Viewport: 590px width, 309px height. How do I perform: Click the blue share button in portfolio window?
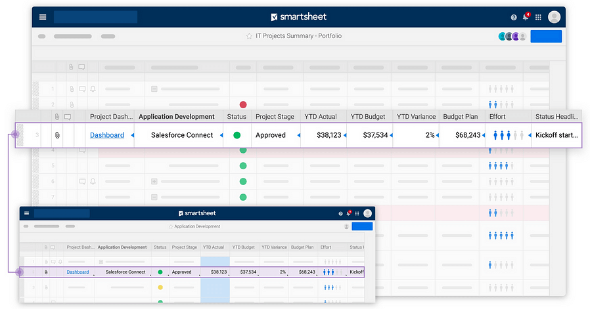[x=546, y=37]
